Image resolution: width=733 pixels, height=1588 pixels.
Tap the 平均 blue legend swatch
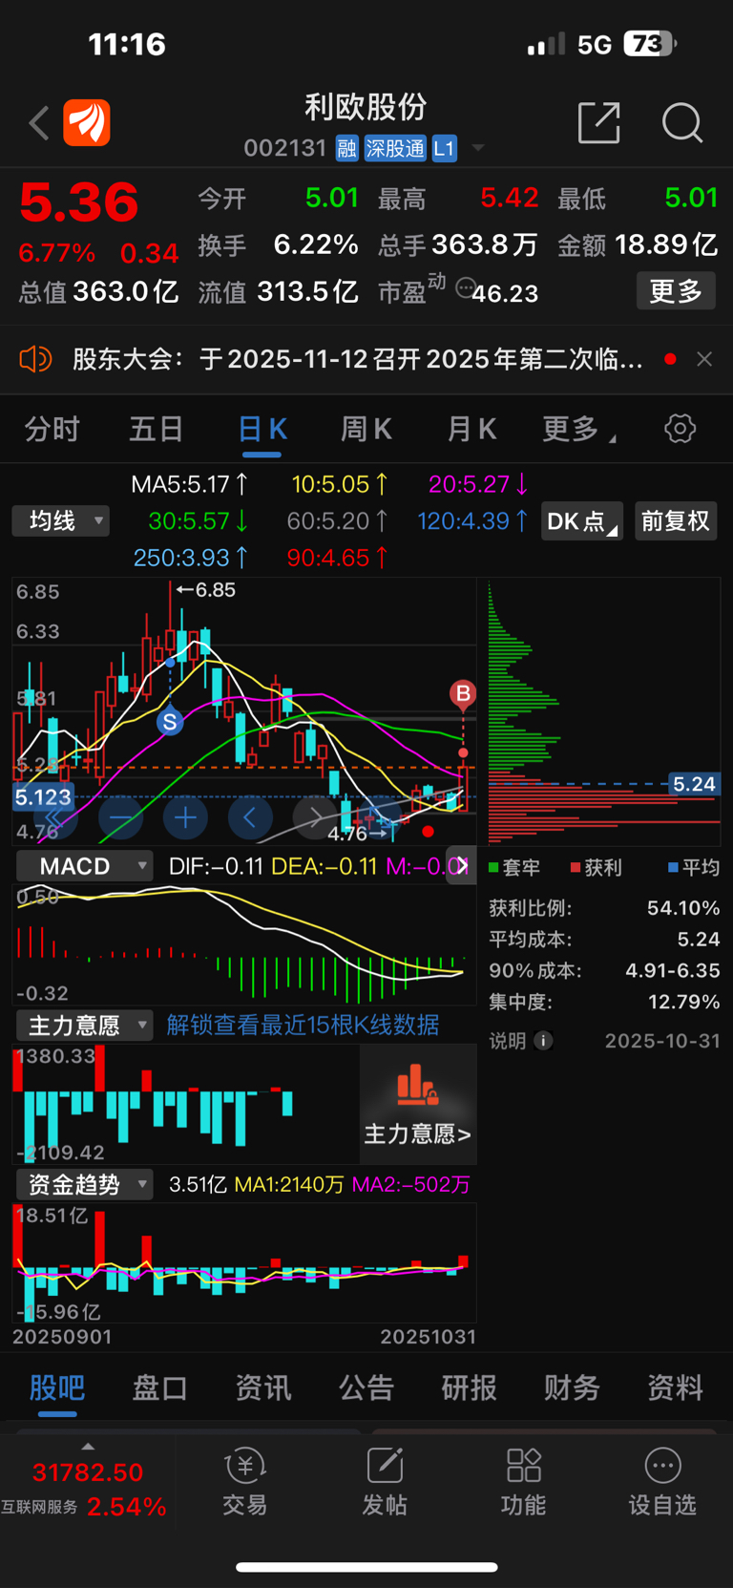(673, 867)
